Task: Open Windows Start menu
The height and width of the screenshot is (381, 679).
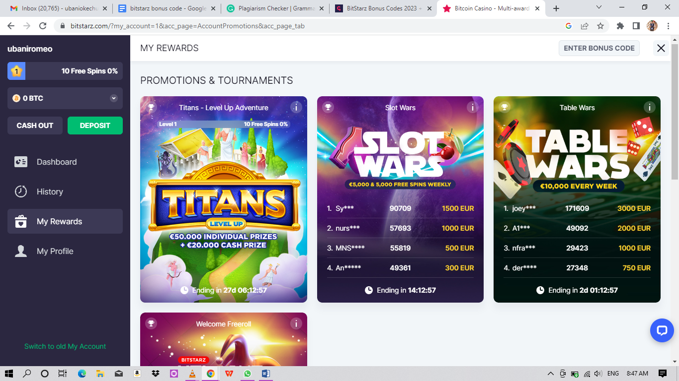Action: click(x=9, y=374)
